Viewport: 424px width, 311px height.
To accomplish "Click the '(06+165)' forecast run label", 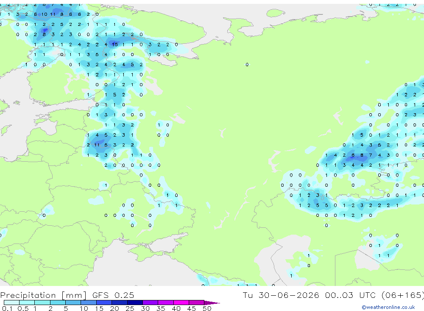I will 403,295.
